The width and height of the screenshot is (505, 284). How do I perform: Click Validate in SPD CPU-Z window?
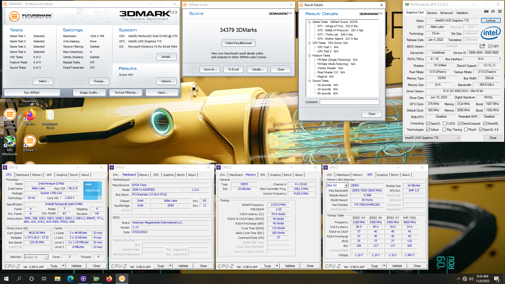click(397, 266)
